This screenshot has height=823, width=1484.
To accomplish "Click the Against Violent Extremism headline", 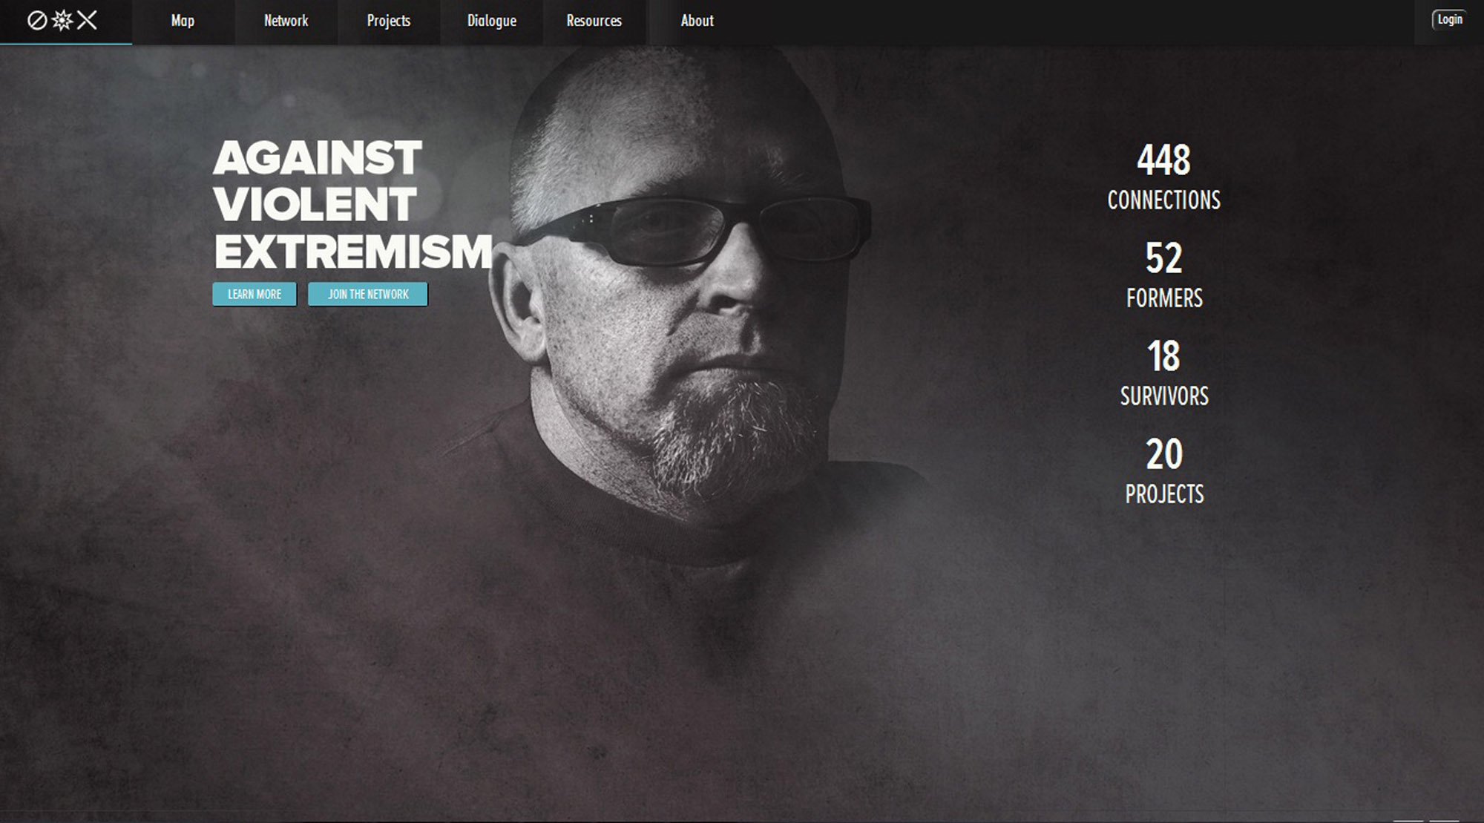I will (353, 205).
